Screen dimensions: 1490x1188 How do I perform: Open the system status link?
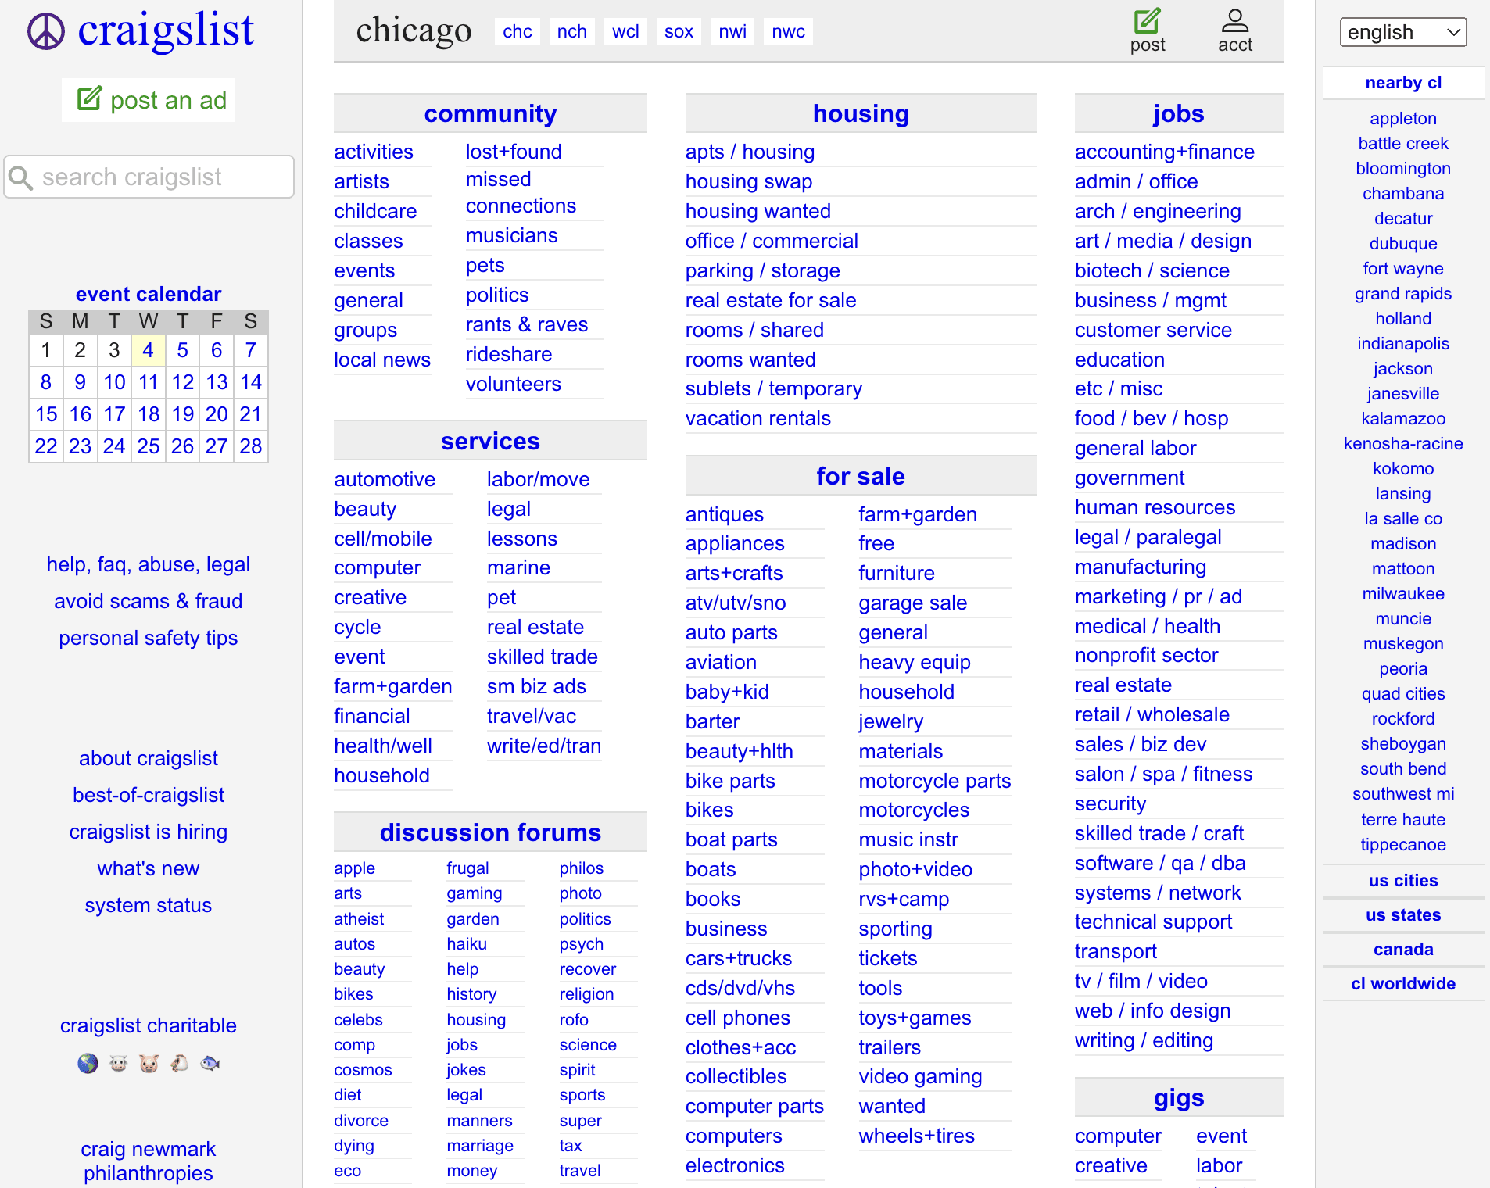(149, 905)
